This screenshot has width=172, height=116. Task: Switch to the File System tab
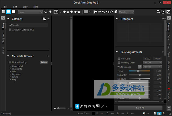(3, 39)
